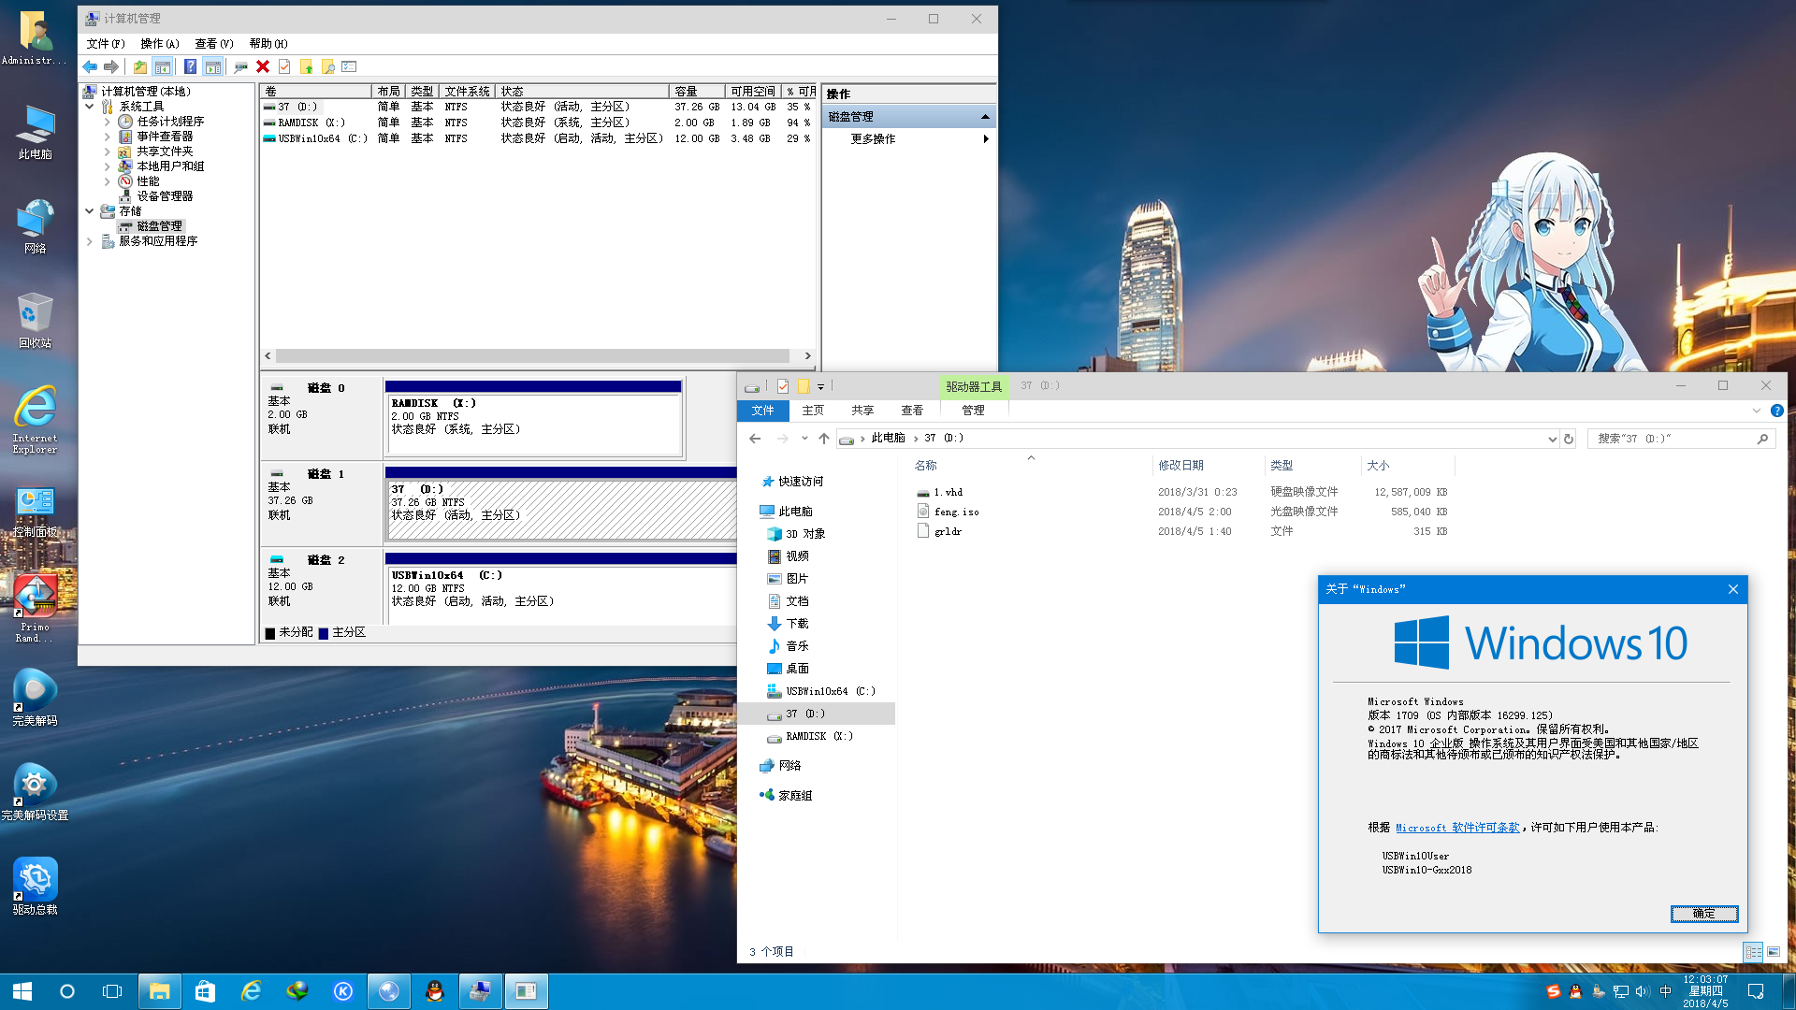Open Task View on the taskbar
Image resolution: width=1796 pixels, height=1010 pixels.
112,991
